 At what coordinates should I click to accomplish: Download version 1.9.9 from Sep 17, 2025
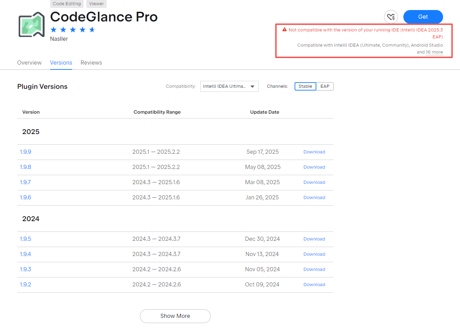point(314,152)
